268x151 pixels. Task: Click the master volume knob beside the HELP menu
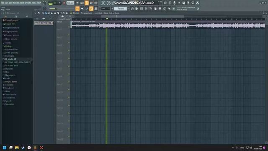click(45, 3)
